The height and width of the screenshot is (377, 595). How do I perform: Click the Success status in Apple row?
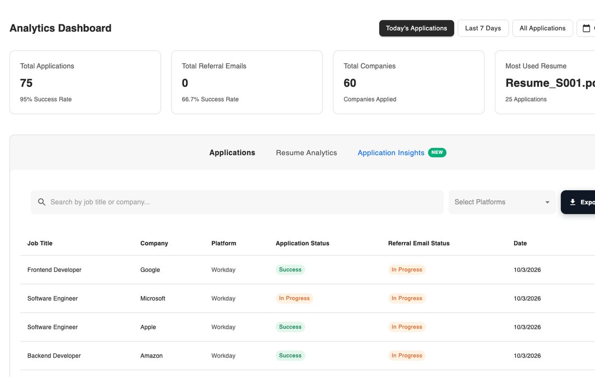coord(290,327)
